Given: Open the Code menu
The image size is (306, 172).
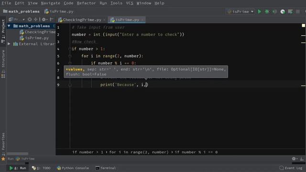Looking at the screenshot, I should tap(68, 3).
